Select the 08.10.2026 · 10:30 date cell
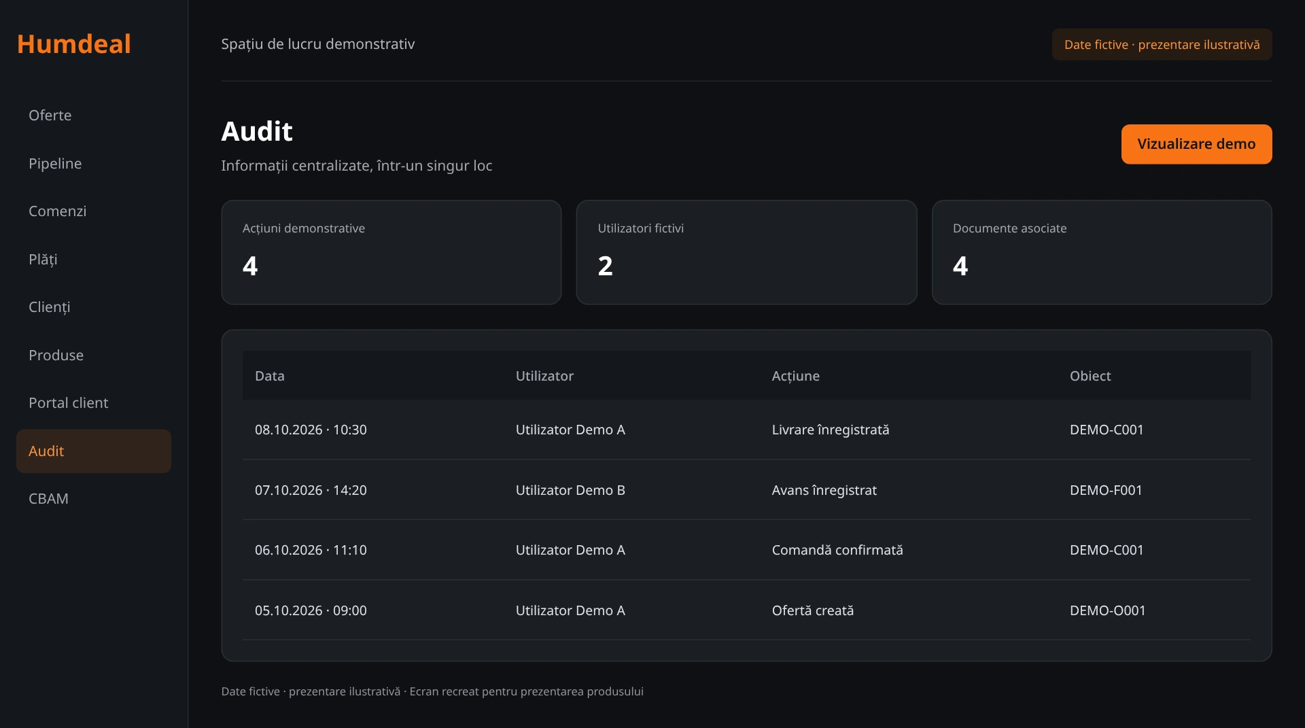The image size is (1305, 728). coord(311,430)
